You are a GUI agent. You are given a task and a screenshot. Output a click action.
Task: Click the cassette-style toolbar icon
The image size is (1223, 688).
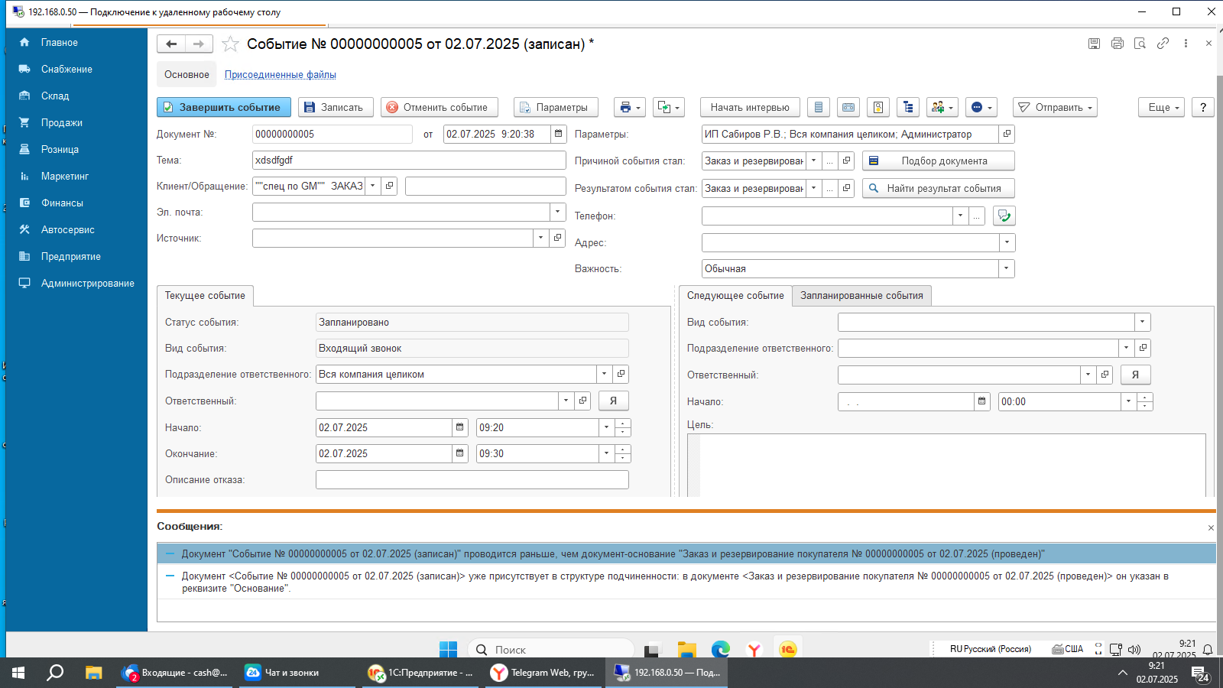click(848, 107)
